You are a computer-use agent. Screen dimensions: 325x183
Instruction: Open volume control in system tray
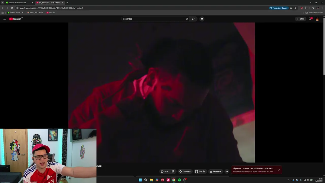click(x=308, y=180)
